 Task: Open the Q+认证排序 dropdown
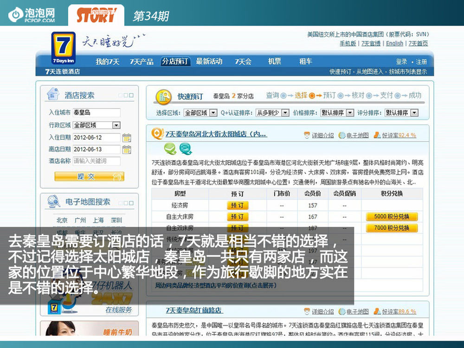click(285, 113)
